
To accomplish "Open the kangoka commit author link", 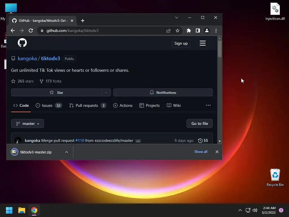I will [32, 141].
